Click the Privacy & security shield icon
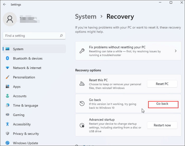The image size is (185, 146). click(x=8, y=134)
